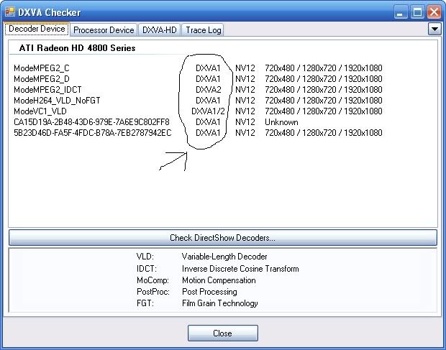
Task: Click the Close button at the bottom
Action: pos(223,333)
